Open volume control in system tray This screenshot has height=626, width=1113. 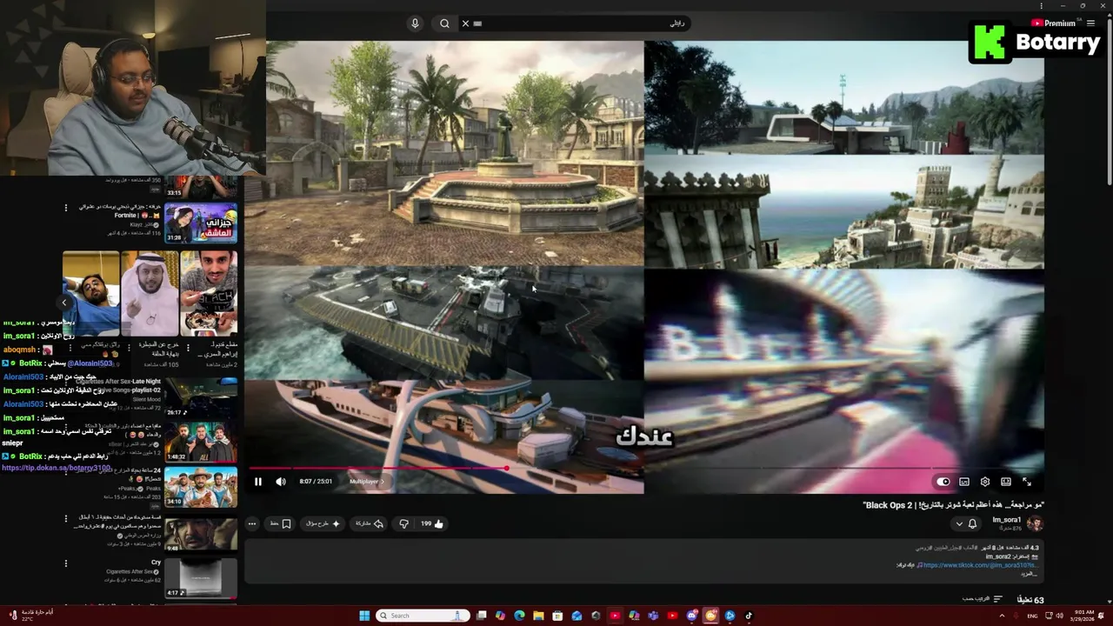coord(1059,616)
